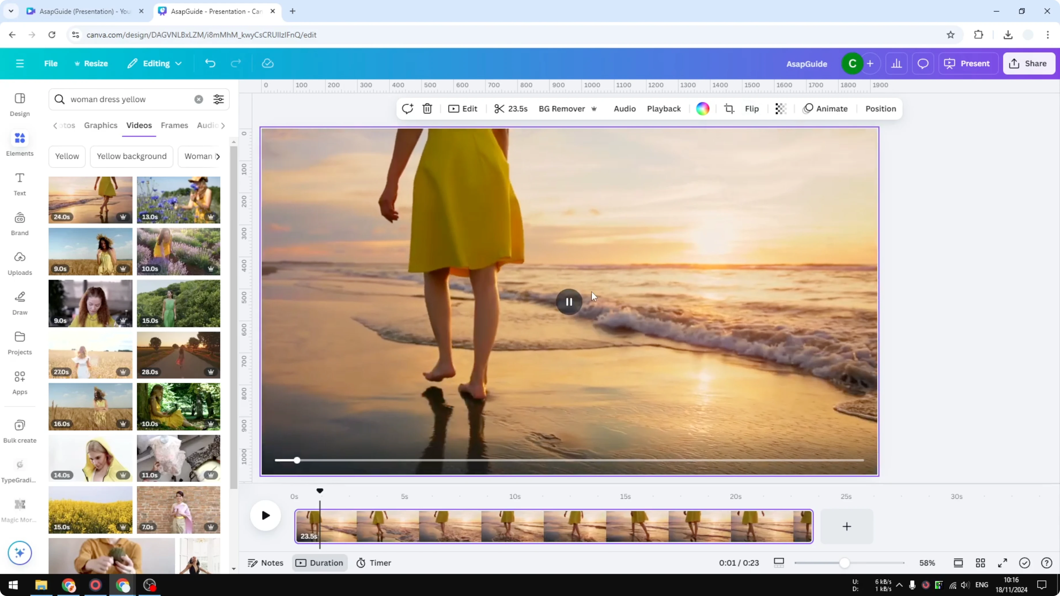Select the Text tool in the sidebar
Screen dimensions: 1060x596
point(19,183)
